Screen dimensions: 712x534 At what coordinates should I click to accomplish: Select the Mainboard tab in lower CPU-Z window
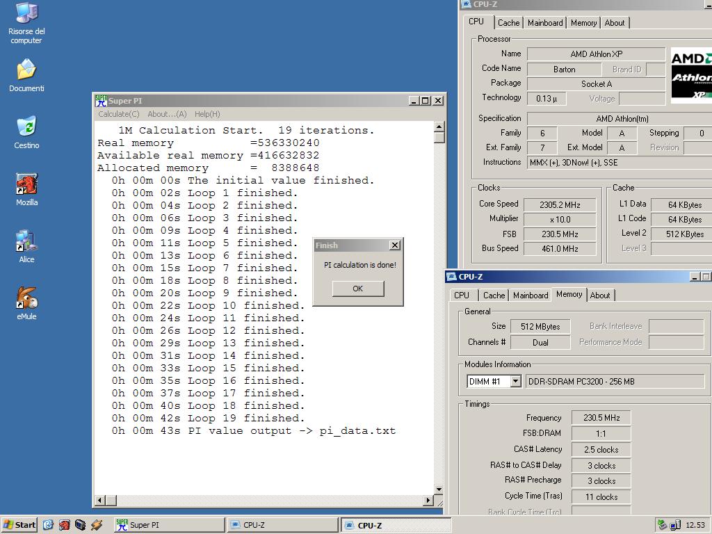[x=531, y=295]
